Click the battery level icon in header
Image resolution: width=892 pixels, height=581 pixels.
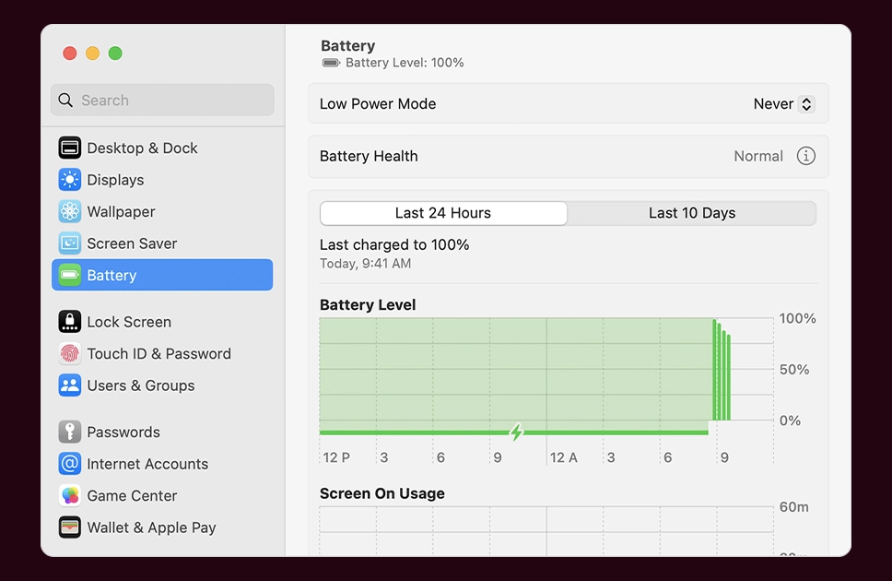tap(331, 63)
